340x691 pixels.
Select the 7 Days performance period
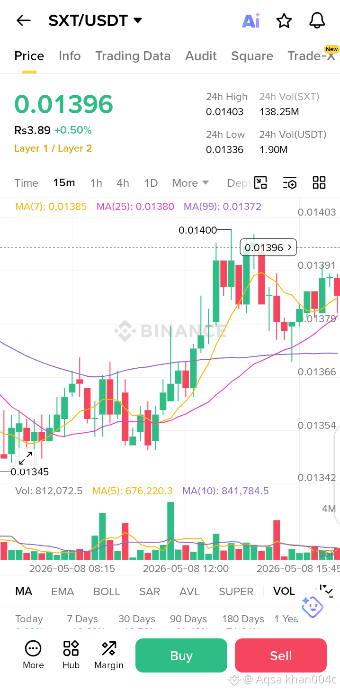[82, 619]
